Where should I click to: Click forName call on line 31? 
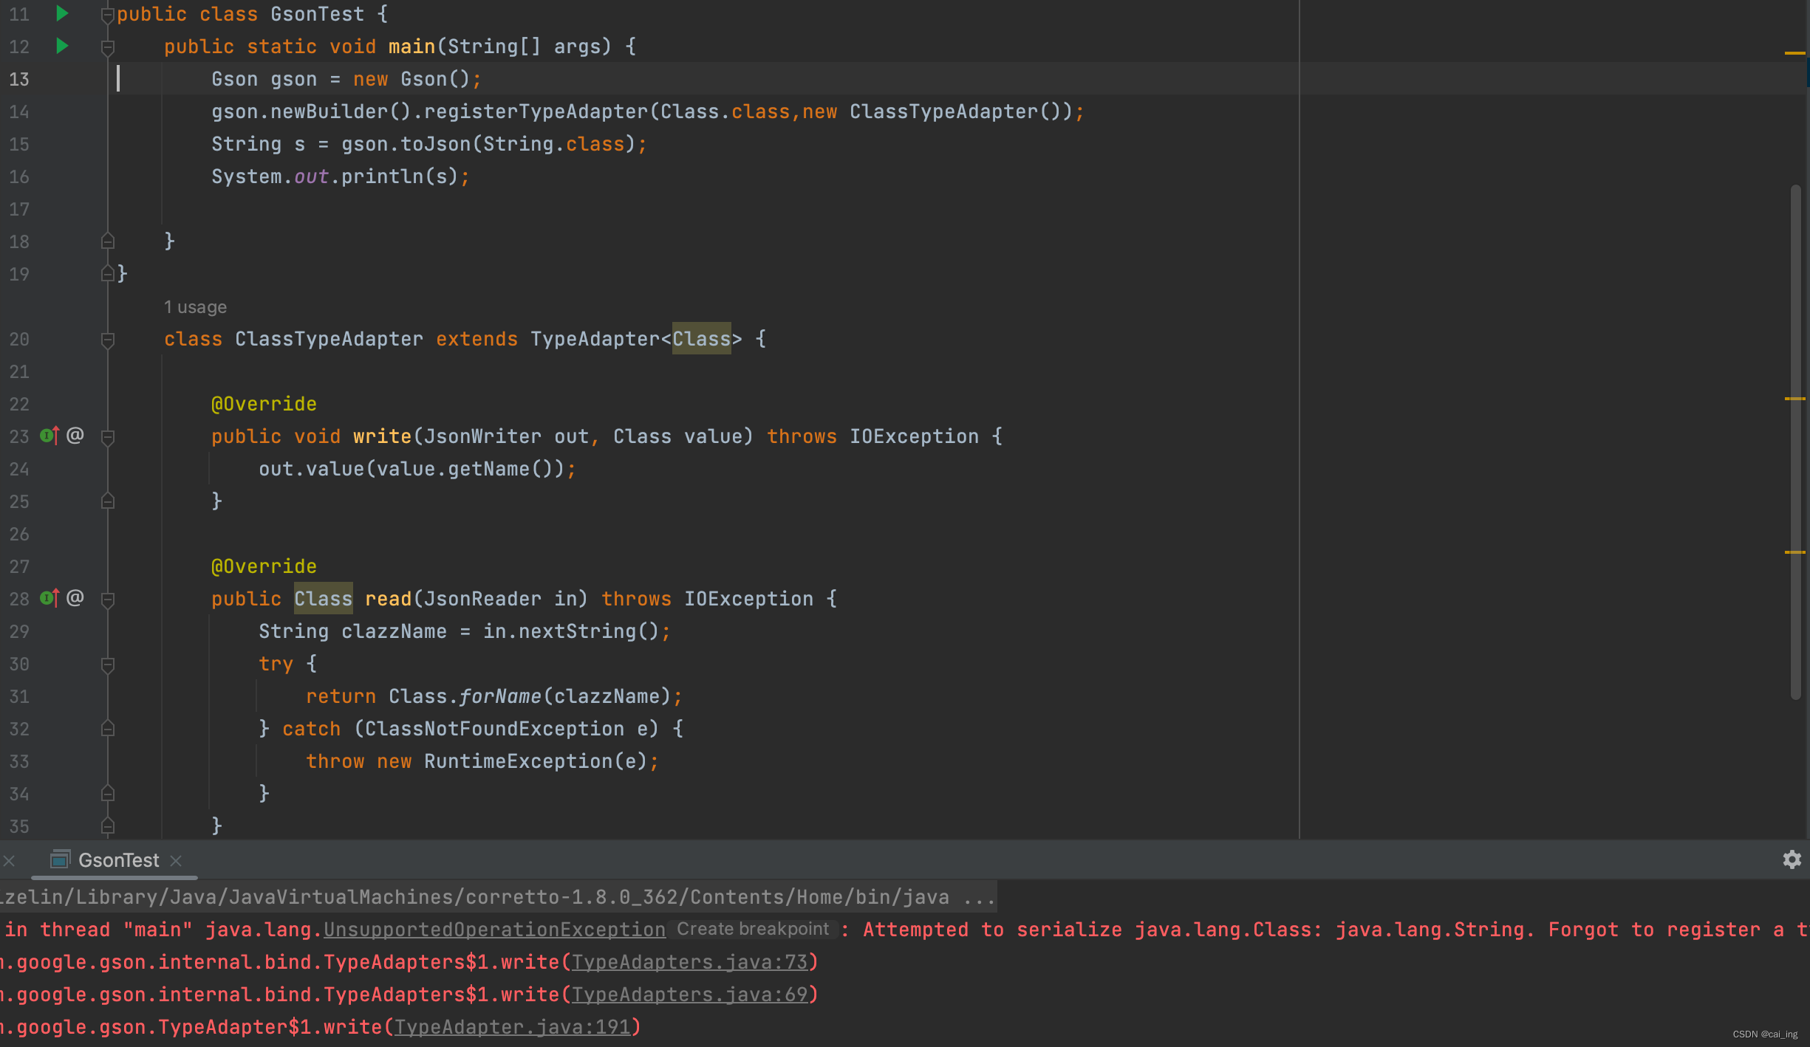click(500, 696)
